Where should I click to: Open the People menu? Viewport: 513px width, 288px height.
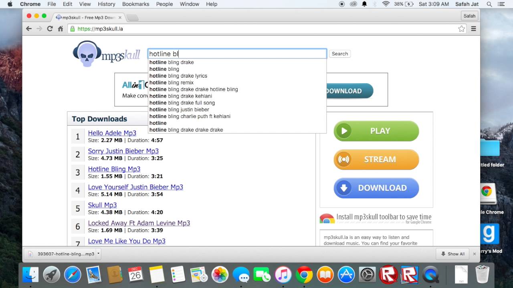(x=164, y=4)
